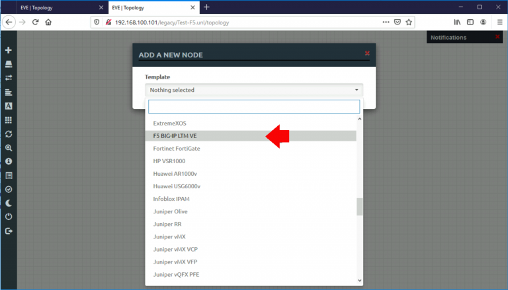Focus the template search input field
The height and width of the screenshot is (290, 508).
(x=254, y=106)
